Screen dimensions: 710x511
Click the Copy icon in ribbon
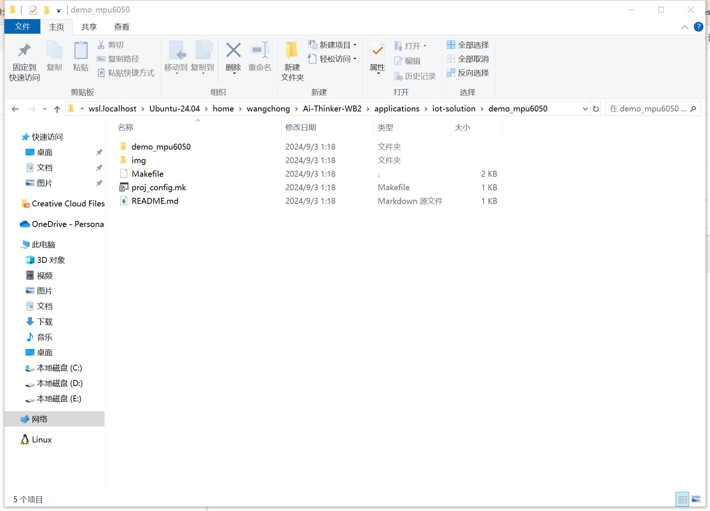54,51
